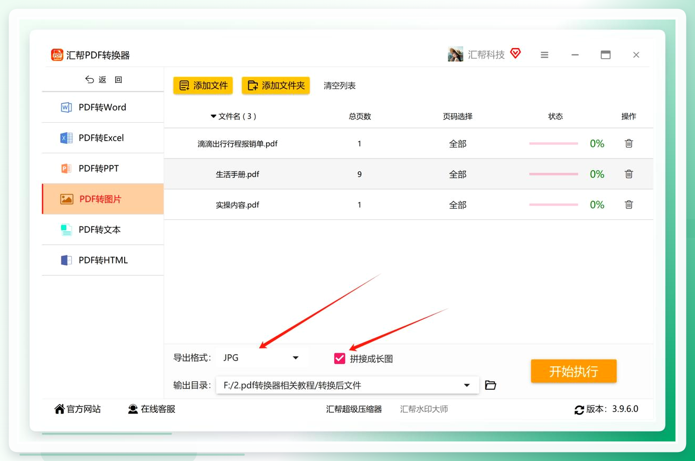Viewport: 695px width, 461px height.
Task: Switch to the PDF转文本 tab
Action: pyautogui.click(x=103, y=229)
